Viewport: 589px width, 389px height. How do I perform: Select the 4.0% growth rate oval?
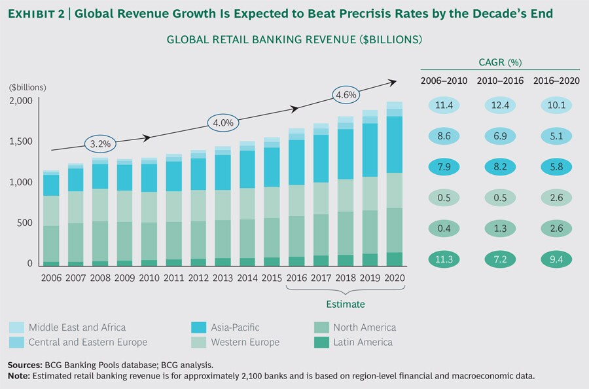224,122
